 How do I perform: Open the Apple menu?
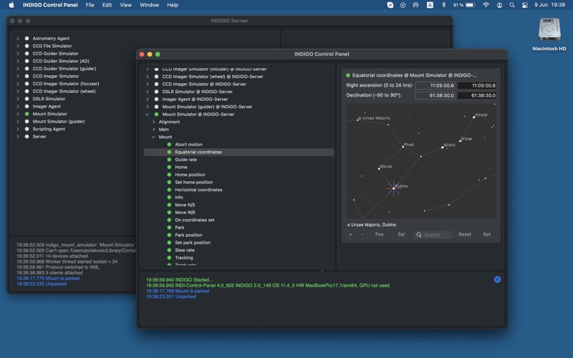11,5
